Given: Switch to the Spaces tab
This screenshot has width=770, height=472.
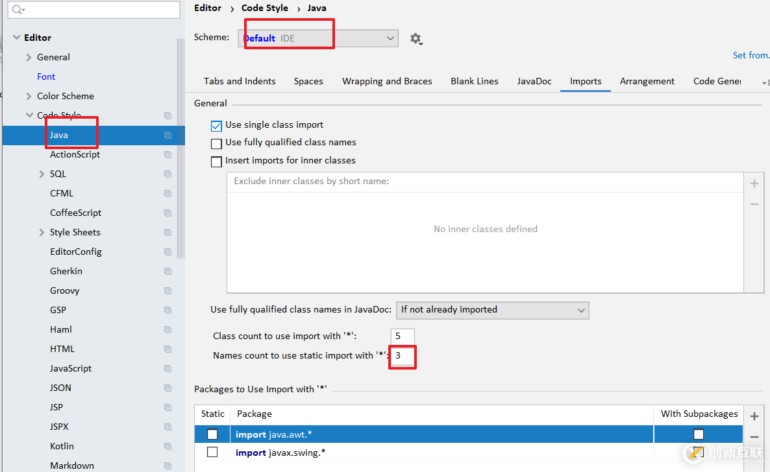Looking at the screenshot, I should coord(308,82).
